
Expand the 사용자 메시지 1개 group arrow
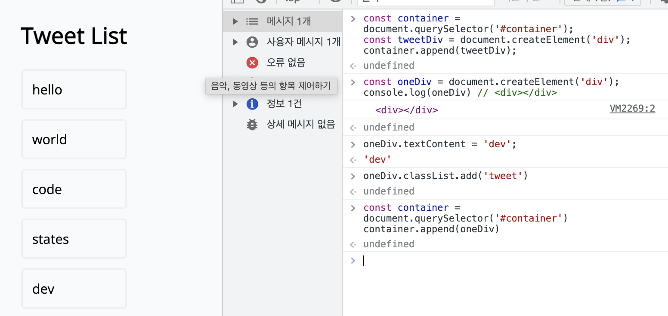click(235, 42)
